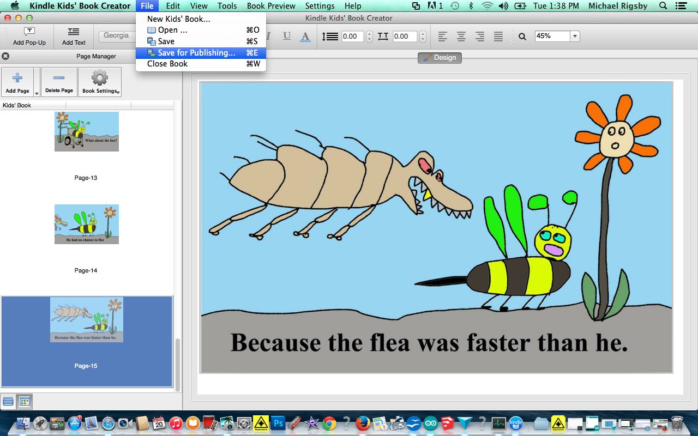Viewport: 698px width, 436px height.
Task: Adjust the line spacing stepper arrows
Action: (369, 37)
